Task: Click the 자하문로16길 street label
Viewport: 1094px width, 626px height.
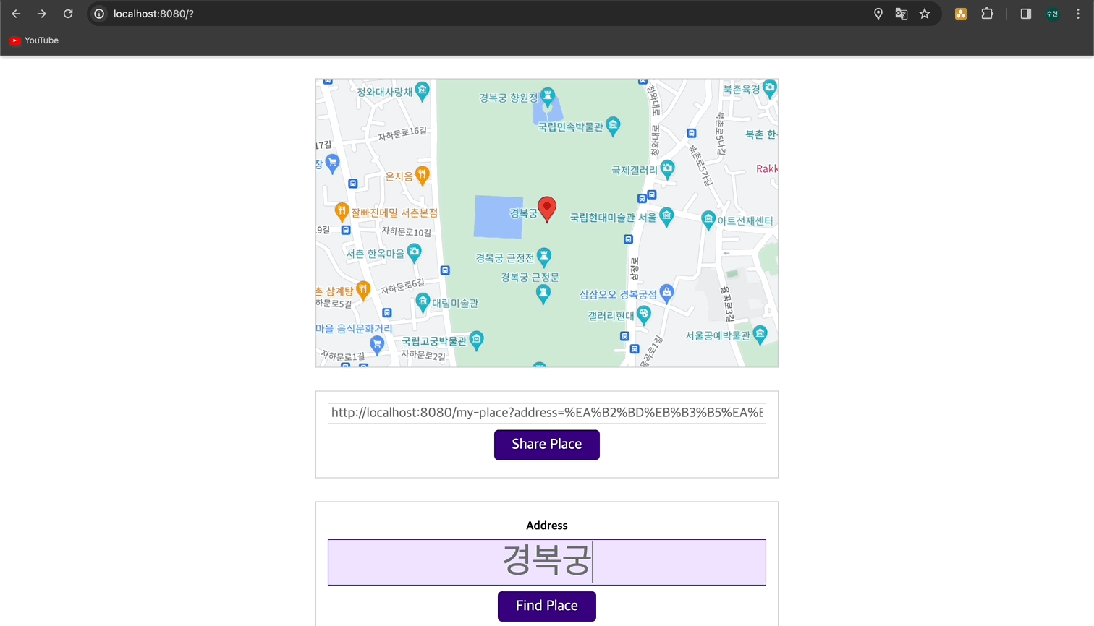Action: tap(403, 134)
